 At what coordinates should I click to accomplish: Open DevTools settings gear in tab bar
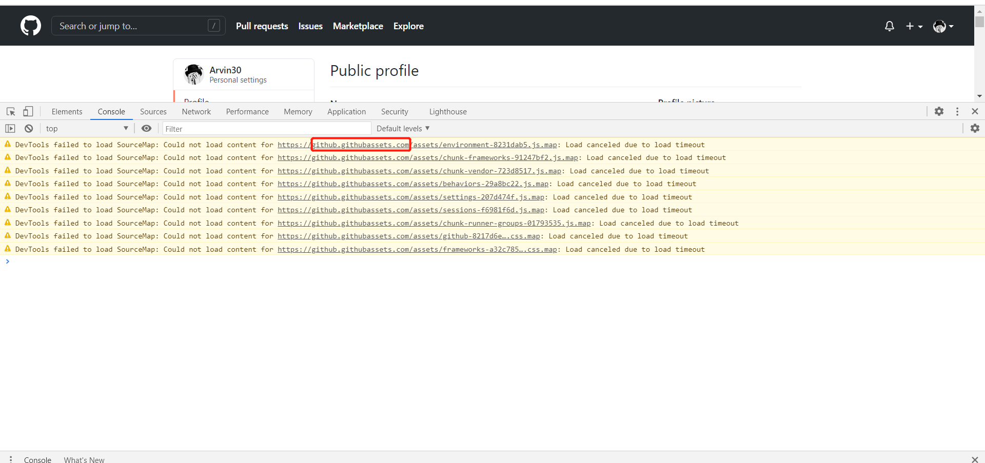pos(939,111)
